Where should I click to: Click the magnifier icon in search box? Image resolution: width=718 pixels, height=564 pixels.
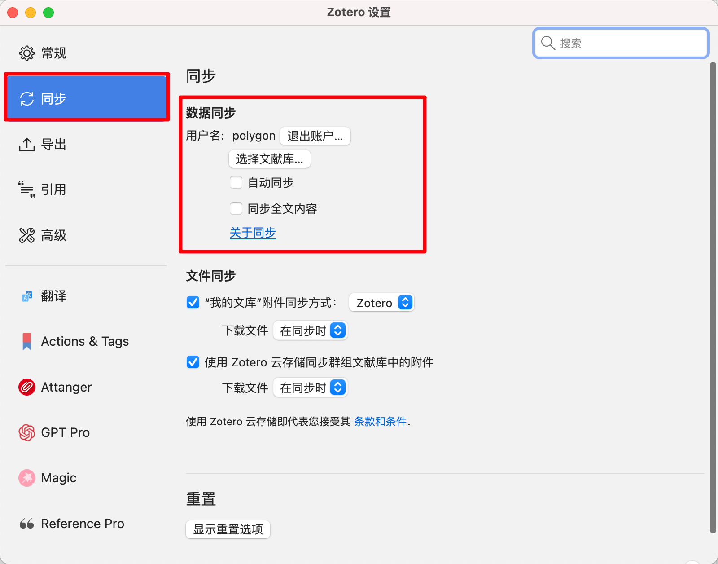point(548,43)
